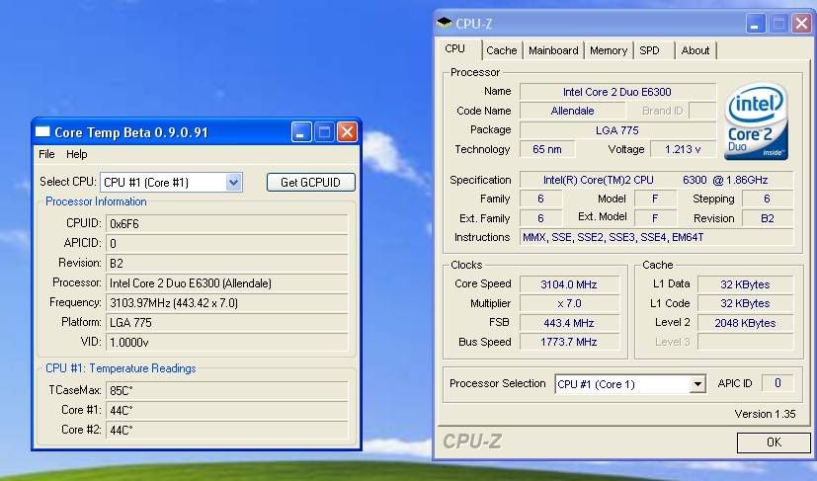Switch to the Memory tab
The width and height of the screenshot is (817, 481).
tap(609, 50)
